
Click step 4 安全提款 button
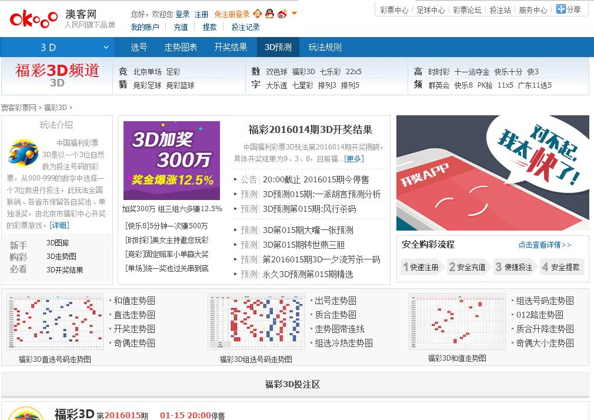(x=562, y=267)
